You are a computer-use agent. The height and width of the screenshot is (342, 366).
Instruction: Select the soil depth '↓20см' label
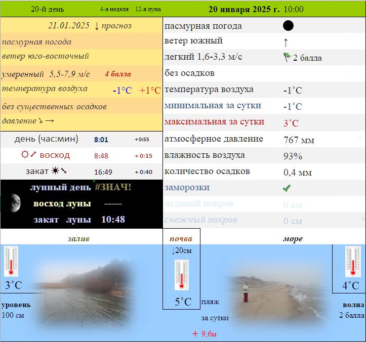click(181, 250)
